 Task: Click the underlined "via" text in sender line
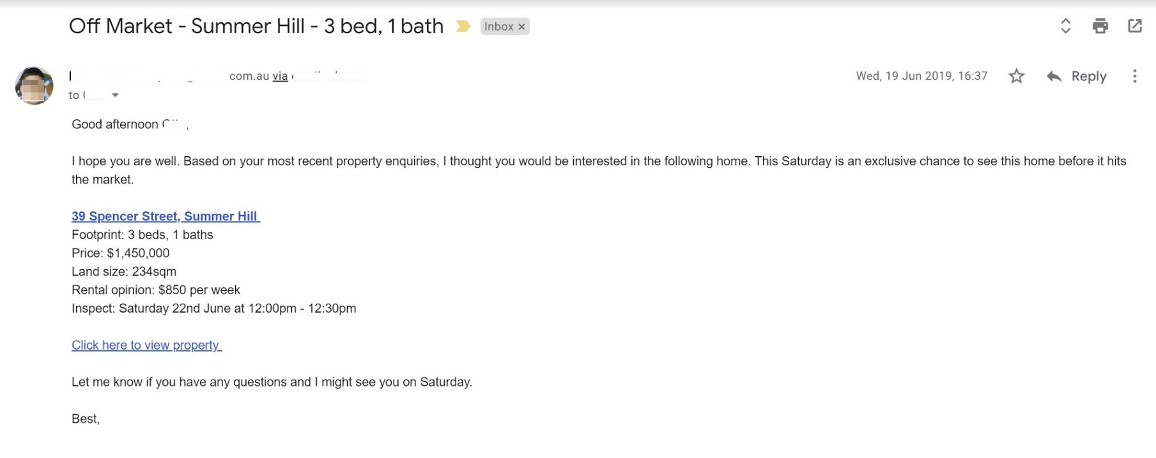[x=280, y=76]
